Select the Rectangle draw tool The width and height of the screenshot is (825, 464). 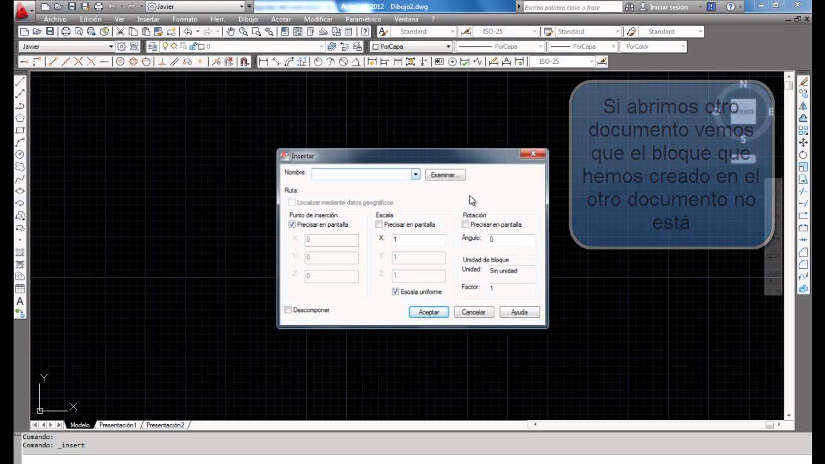click(20, 130)
